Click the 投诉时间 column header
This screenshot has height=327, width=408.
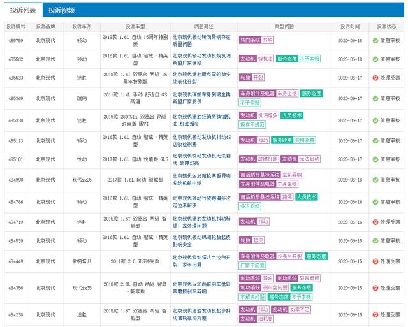pyautogui.click(x=350, y=27)
